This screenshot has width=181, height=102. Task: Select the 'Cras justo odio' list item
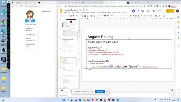coord(31,24)
